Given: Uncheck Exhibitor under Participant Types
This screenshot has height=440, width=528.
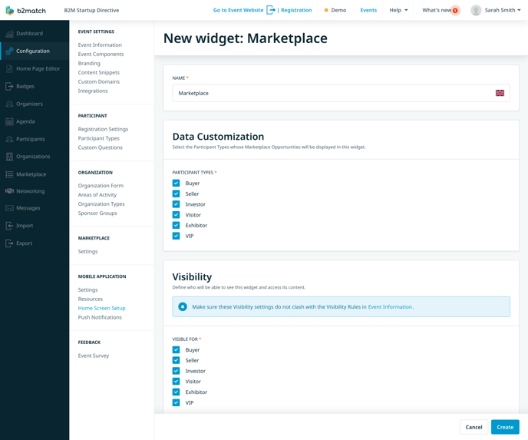Looking at the screenshot, I should (x=176, y=225).
